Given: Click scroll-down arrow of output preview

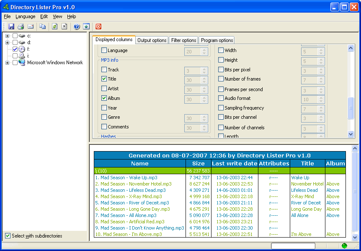Looking at the screenshot, I should (x=355, y=237).
